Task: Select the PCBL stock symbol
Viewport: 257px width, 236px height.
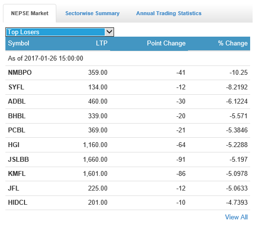Action: click(17, 130)
